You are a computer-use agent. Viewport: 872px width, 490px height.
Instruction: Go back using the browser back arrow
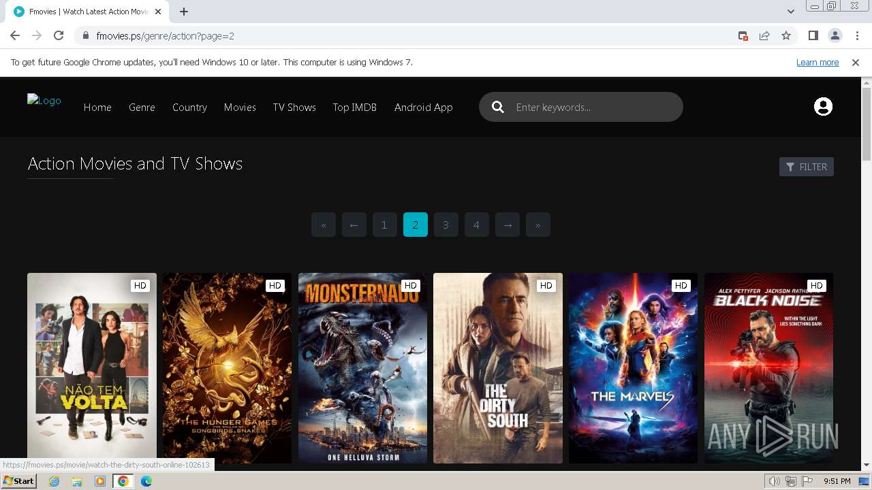(15, 35)
